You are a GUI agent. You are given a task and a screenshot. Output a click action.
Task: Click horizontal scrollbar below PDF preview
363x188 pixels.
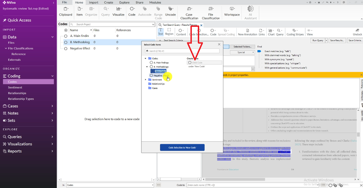click(x=235, y=179)
